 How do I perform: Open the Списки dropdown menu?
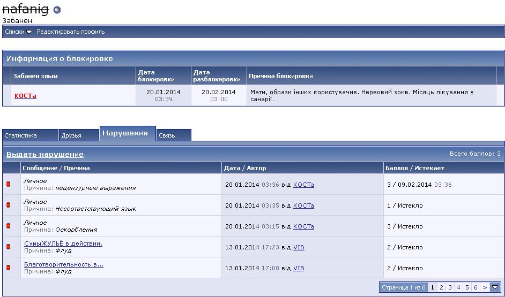pyautogui.click(x=18, y=32)
